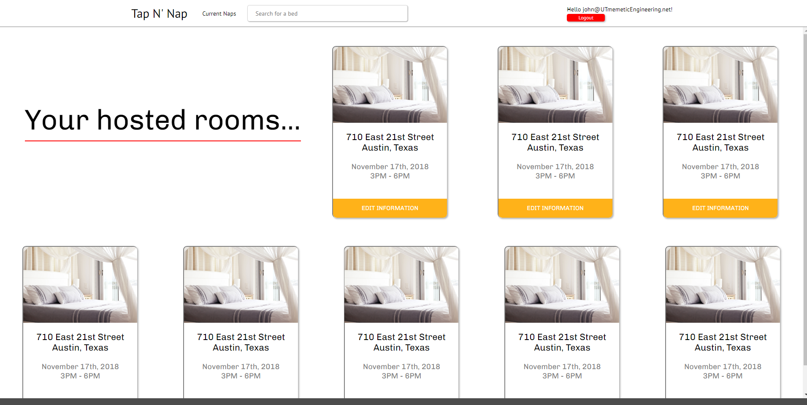This screenshot has height=405, width=807.
Task: Click the red Logout button
Action: point(585,18)
